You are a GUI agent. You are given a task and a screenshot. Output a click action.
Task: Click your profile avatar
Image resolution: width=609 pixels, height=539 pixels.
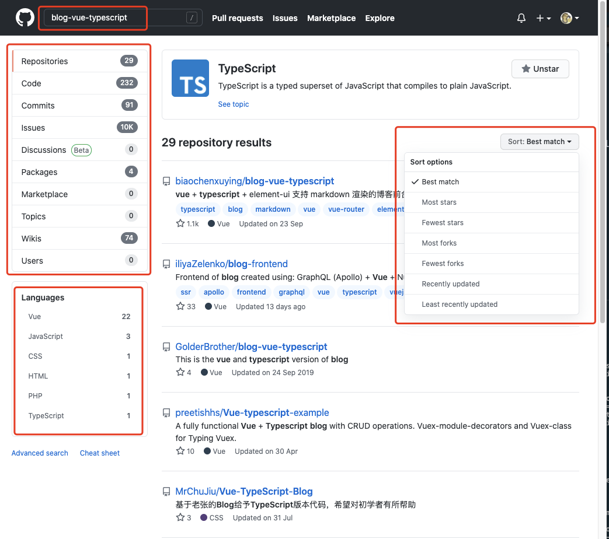pos(566,18)
